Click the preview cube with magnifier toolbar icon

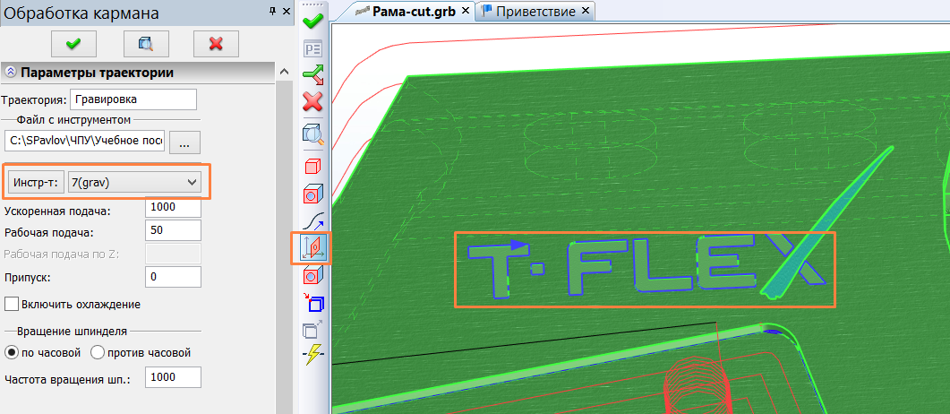tap(312, 134)
